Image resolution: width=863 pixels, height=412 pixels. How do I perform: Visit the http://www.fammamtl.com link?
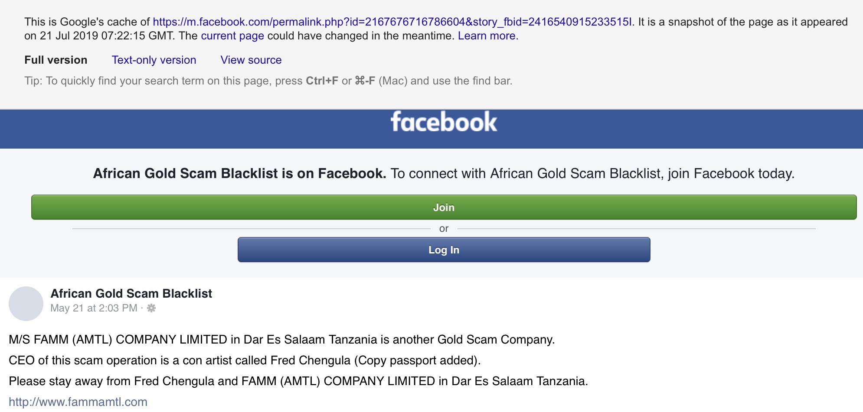point(78,402)
